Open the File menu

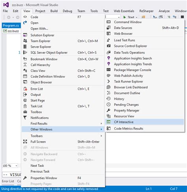click(x=5, y=11)
